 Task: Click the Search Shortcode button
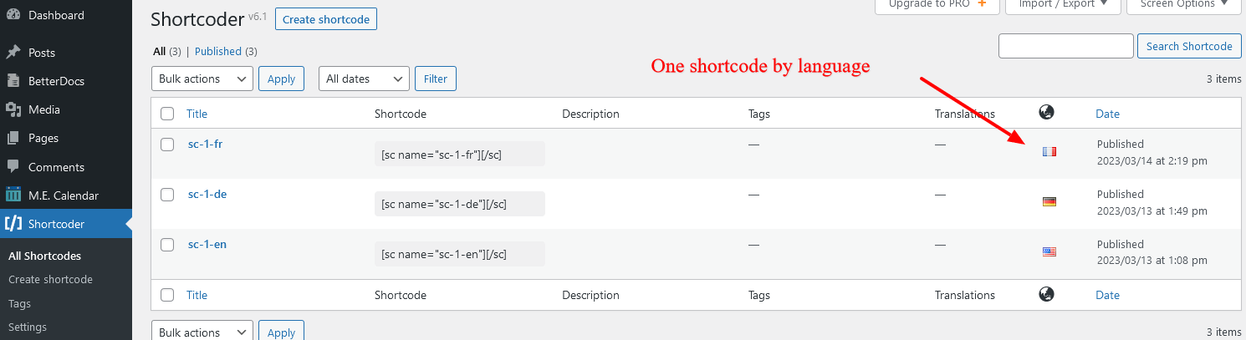click(1189, 46)
